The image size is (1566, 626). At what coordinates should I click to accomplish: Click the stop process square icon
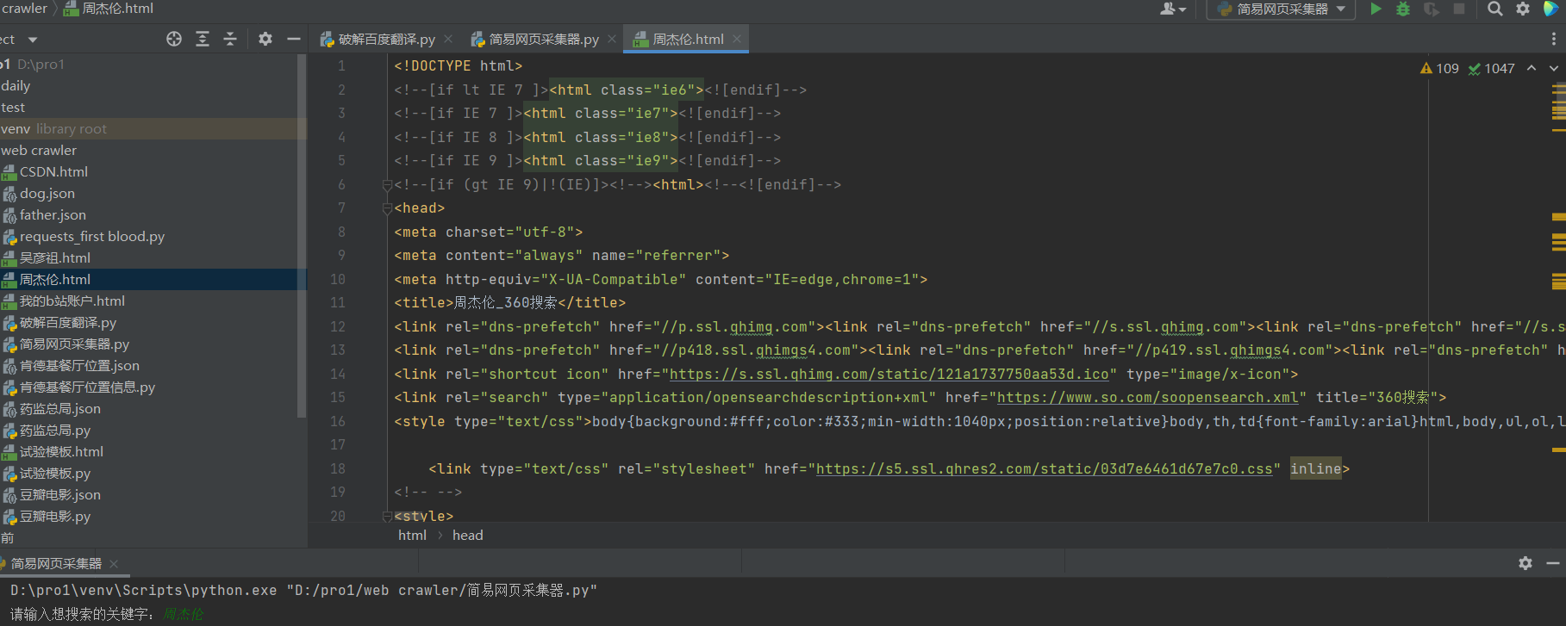1459,9
